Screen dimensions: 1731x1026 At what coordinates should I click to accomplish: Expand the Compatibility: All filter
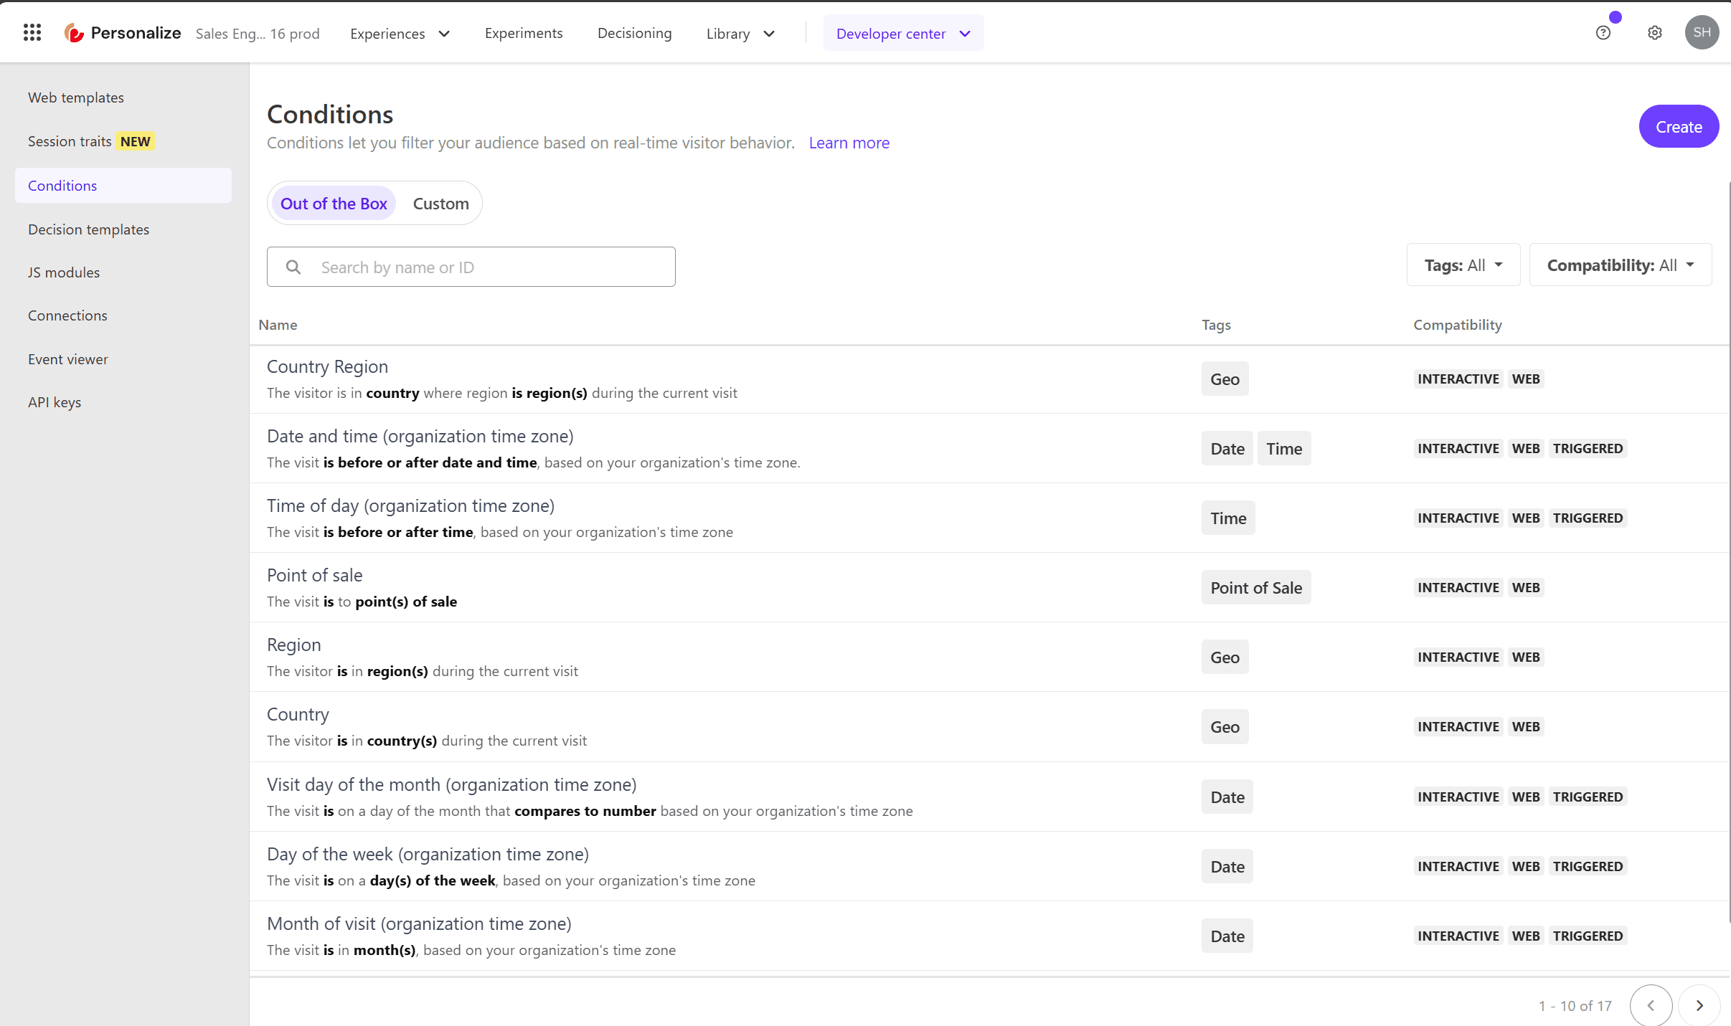tap(1620, 265)
